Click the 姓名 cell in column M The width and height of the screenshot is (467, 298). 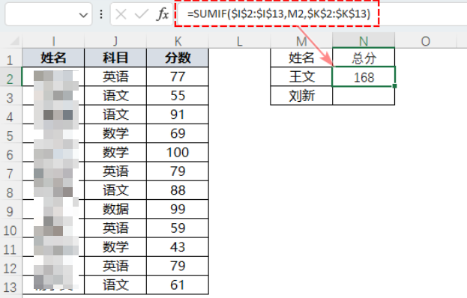tap(301, 58)
